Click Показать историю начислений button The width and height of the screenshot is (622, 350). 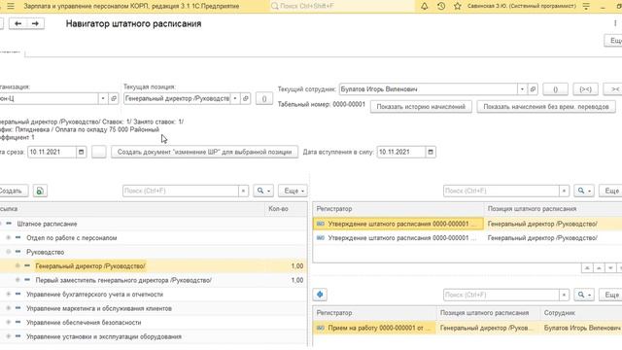pos(421,107)
